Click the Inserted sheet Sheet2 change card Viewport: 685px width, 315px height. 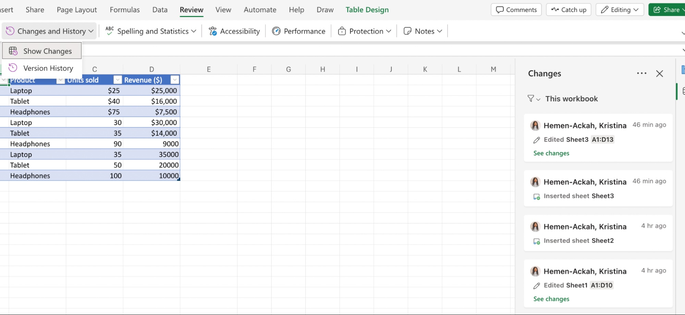click(598, 233)
